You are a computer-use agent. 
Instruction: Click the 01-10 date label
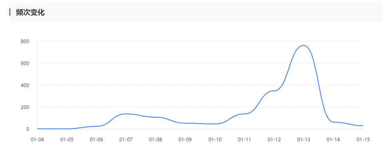pos(215,140)
